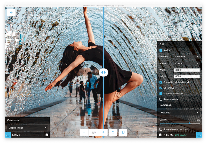Image resolution: width=207 pixels, height=144 pixels.
Task: Rotate the image with rotate icon
Action: click(113, 132)
